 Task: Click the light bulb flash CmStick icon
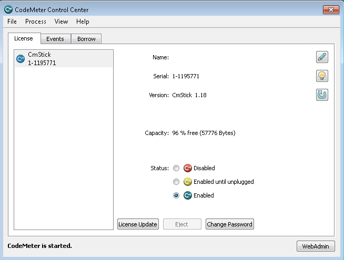(x=322, y=76)
